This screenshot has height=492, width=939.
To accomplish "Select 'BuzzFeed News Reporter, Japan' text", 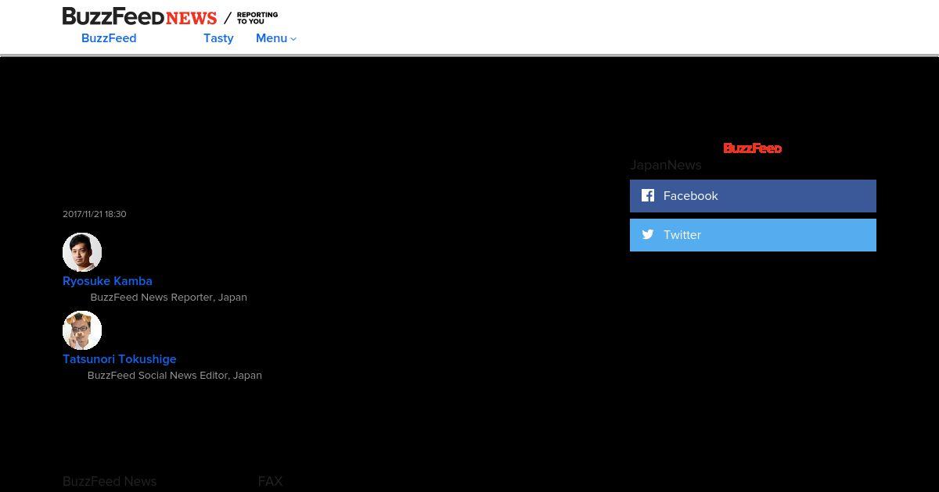I will (169, 298).
